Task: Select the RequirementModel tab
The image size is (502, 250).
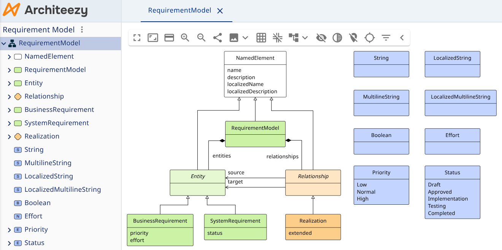Action: [x=180, y=10]
